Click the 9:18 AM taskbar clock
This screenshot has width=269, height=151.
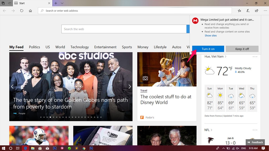(253, 148)
